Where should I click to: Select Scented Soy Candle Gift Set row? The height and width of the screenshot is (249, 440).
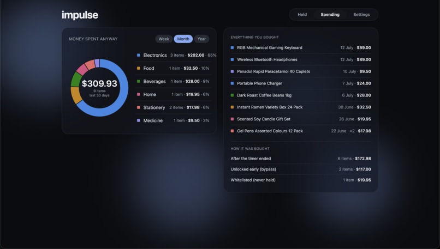pyautogui.click(x=301, y=119)
